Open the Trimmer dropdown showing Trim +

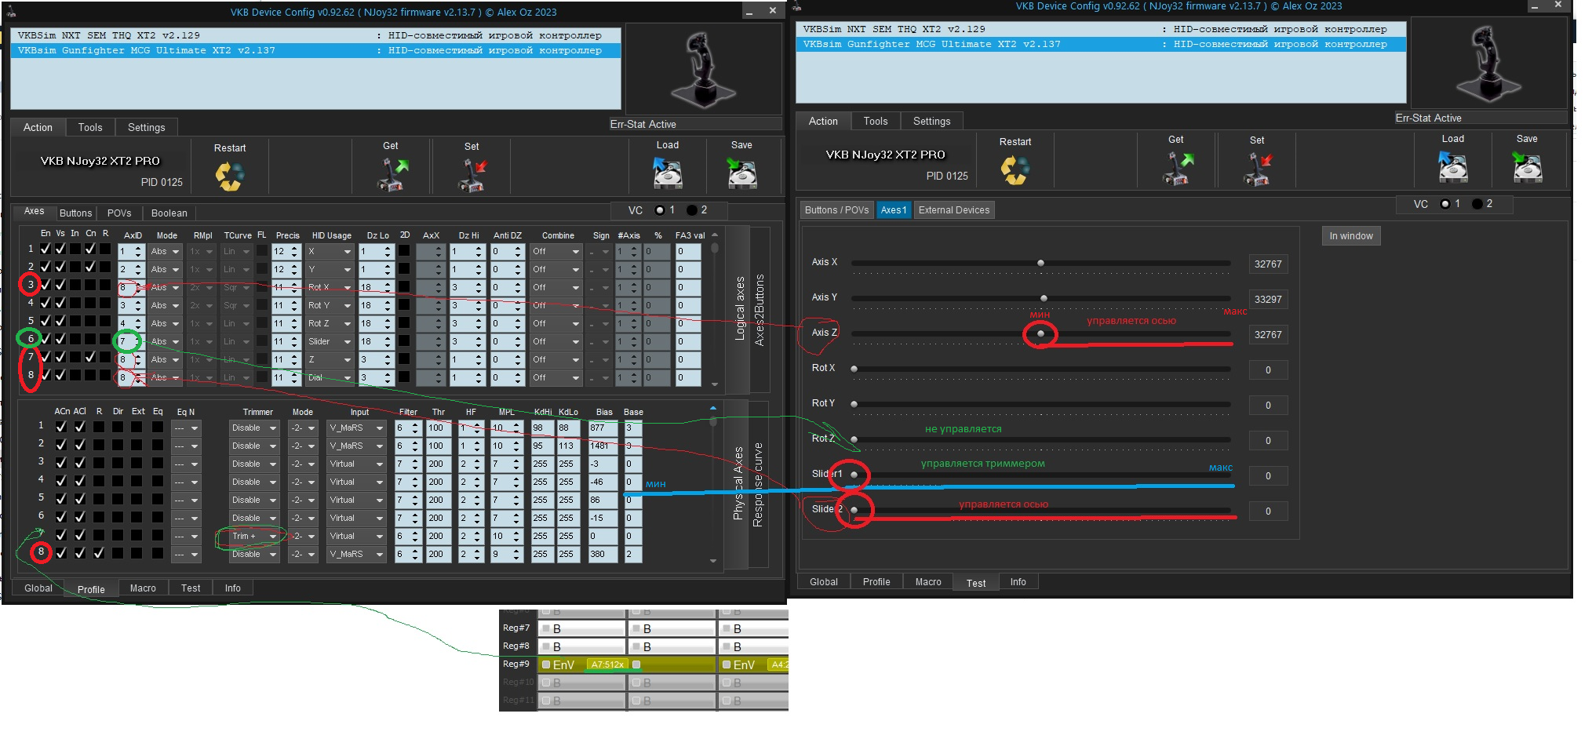click(x=254, y=537)
